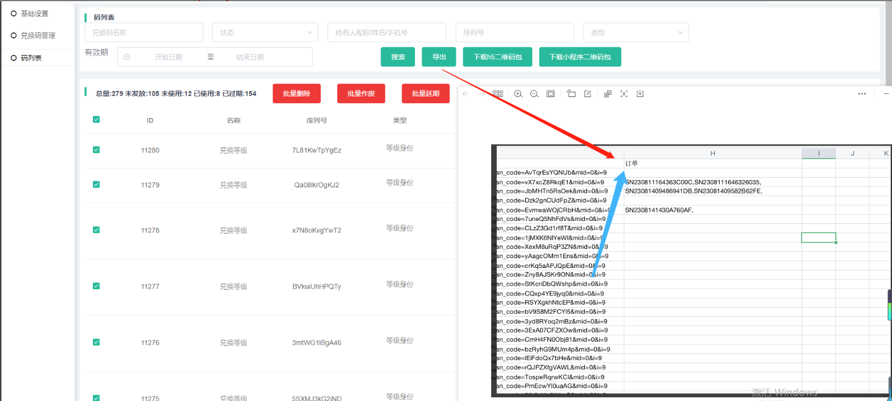Open 基础设置 from the sidebar menu
Screen dimensions: 892x401
[x=34, y=13]
